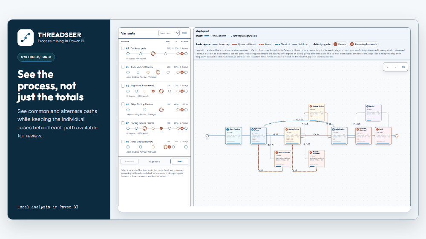
Task: Select the Need More Info activity card
Action: click(282, 159)
